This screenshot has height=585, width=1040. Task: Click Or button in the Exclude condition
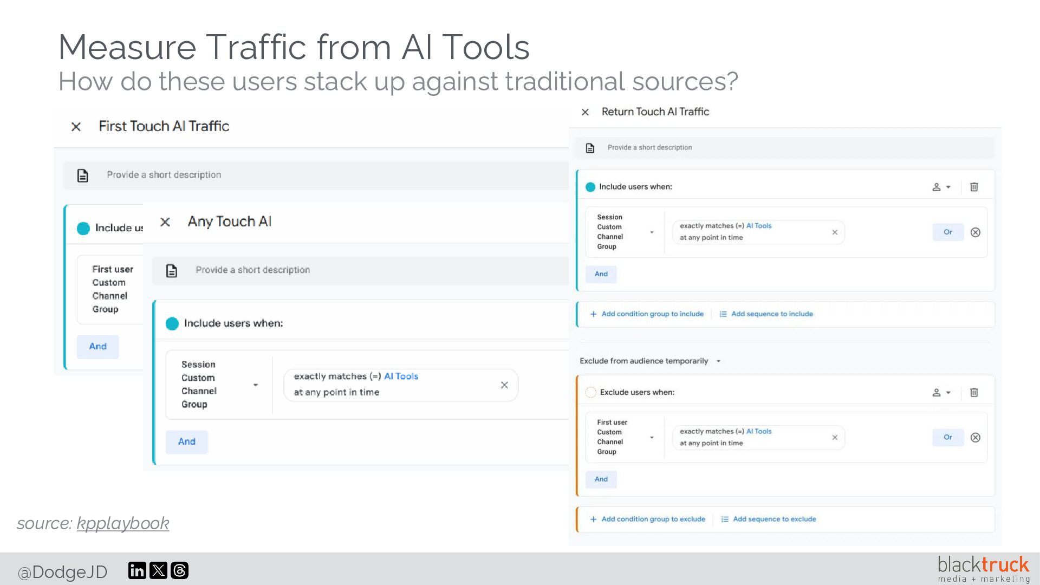pyautogui.click(x=947, y=438)
